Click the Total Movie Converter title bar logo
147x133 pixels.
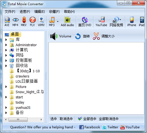4,4
